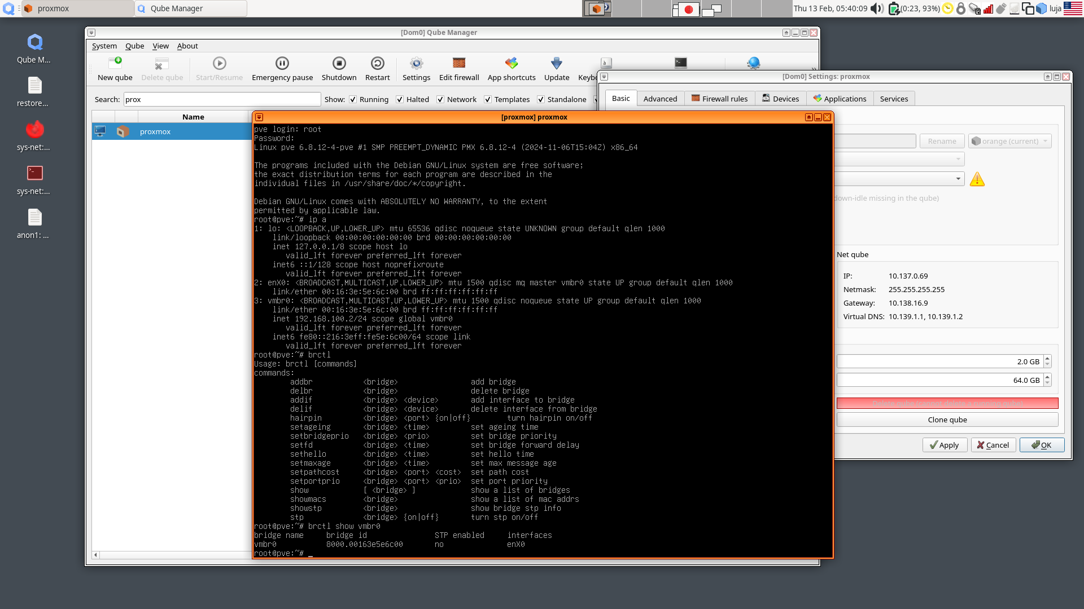Viewport: 1084px width, 609px height.
Task: Click the Restart qube toolbar icon
Action: click(x=377, y=69)
